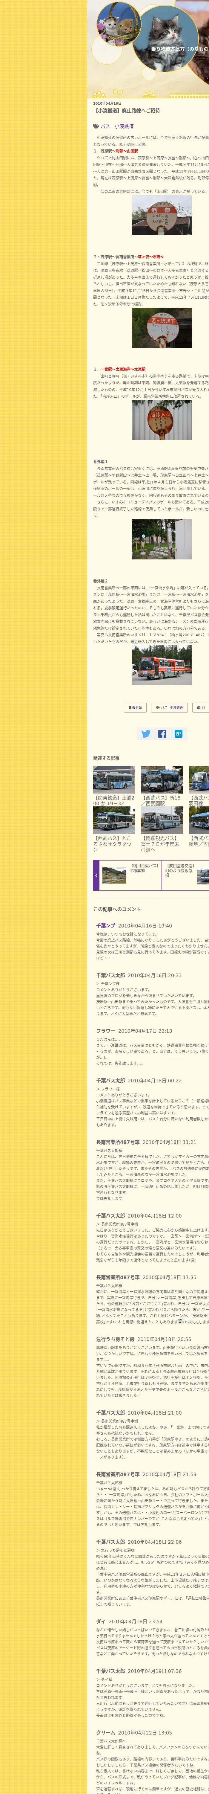The image size is (209, 1794).
Task: Click the 関連する記事 heading
Action: pos(106,758)
